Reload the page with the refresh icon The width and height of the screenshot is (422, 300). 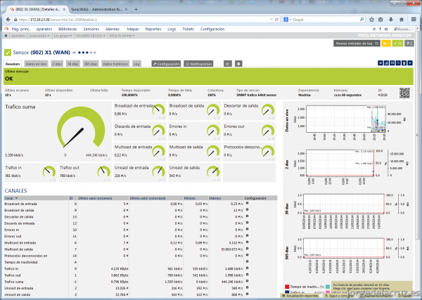click(276, 20)
